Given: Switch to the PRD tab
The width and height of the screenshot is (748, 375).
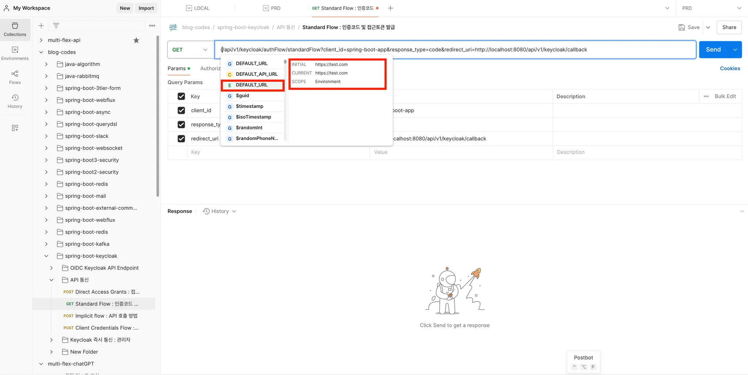Looking at the screenshot, I should 272,8.
